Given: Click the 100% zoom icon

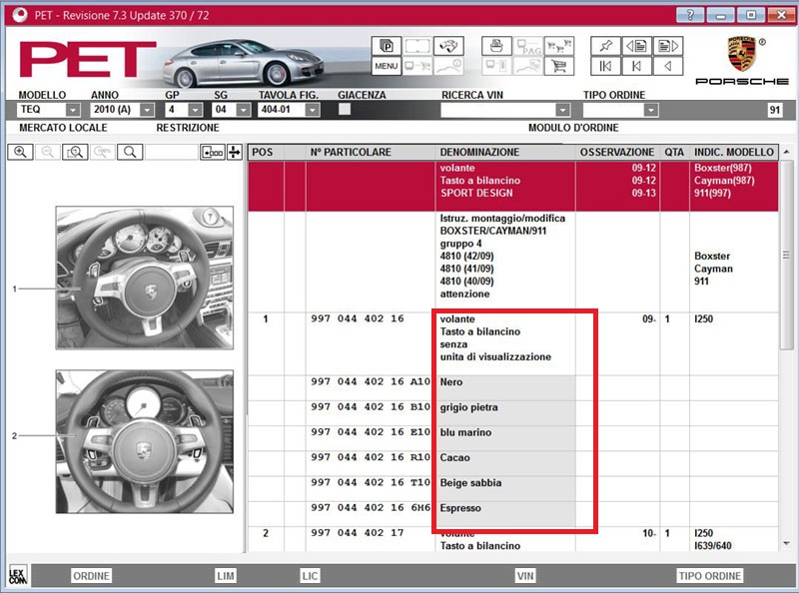Looking at the screenshot, I should pyautogui.click(x=103, y=152).
